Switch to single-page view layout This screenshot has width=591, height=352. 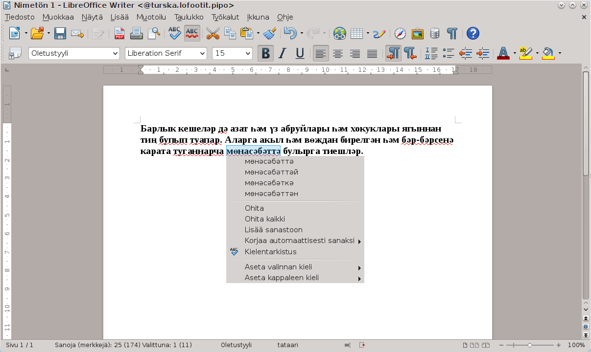[x=464, y=345]
